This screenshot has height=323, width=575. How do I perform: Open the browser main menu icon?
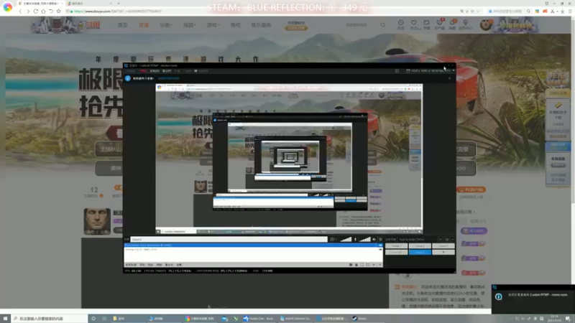pyautogui.click(x=570, y=11)
